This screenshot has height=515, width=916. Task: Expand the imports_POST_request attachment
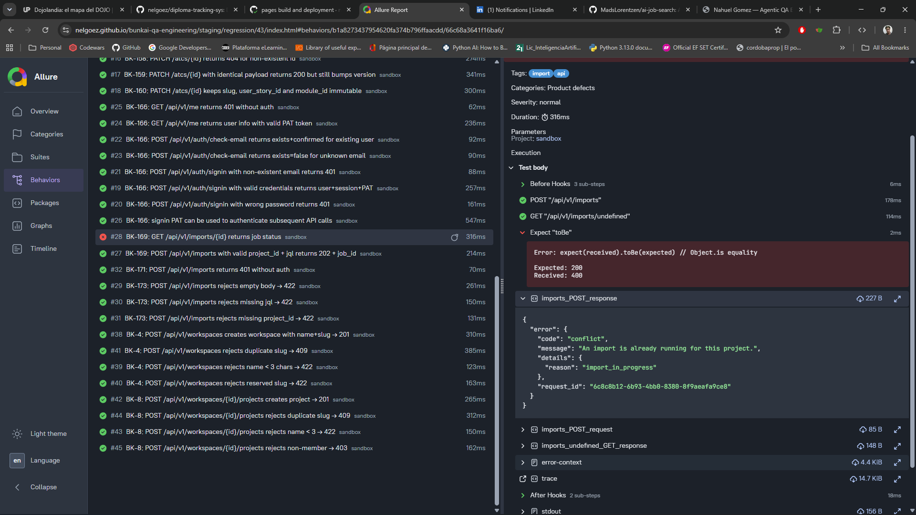coord(523,430)
